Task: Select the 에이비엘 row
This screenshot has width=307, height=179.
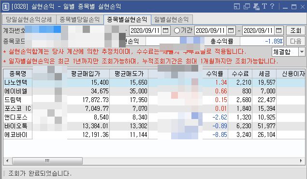Action: pyautogui.click(x=154, y=91)
